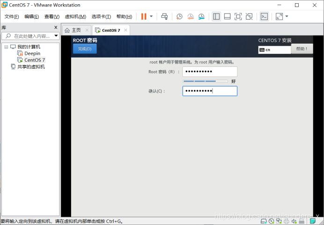
Task: Click the network adapter status icon
Action: 279,221
